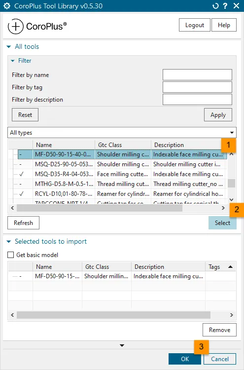The width and height of the screenshot is (244, 370).
Task: Collapse the Filter section
Action: pos(13,61)
